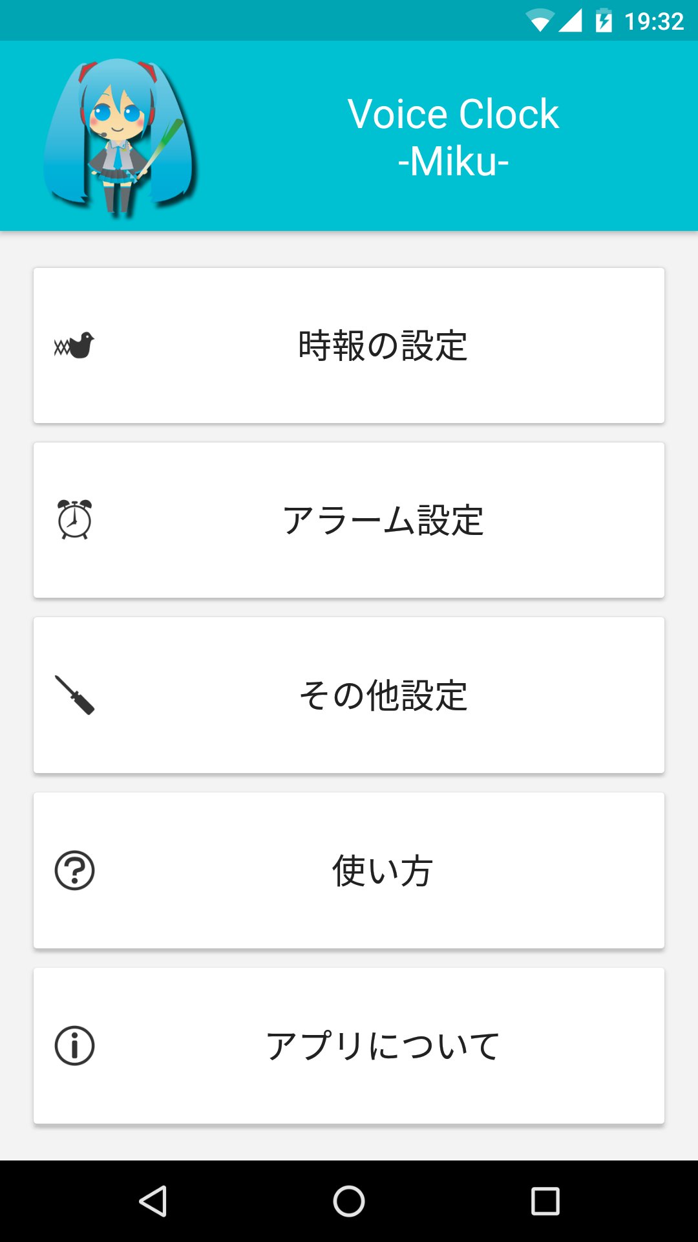This screenshot has height=1242, width=698.
Task: Open the 使い方 guide
Action: click(383, 871)
